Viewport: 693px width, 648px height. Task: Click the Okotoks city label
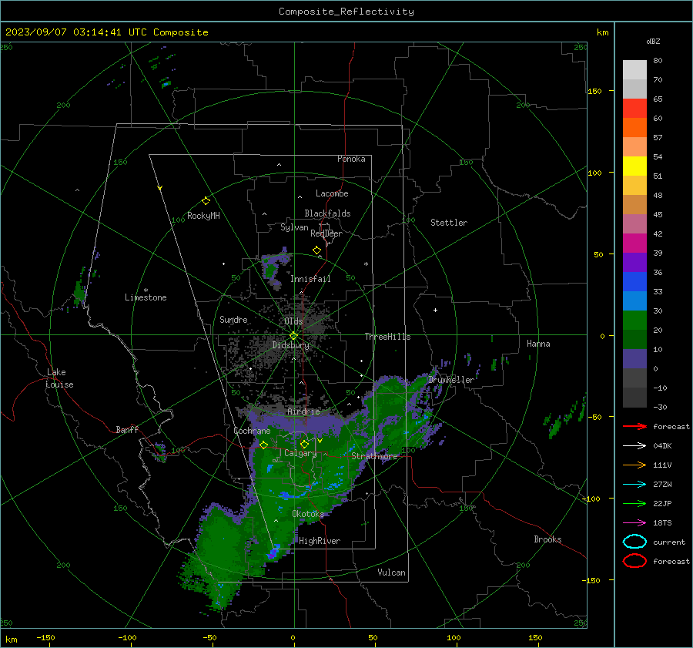(308, 514)
